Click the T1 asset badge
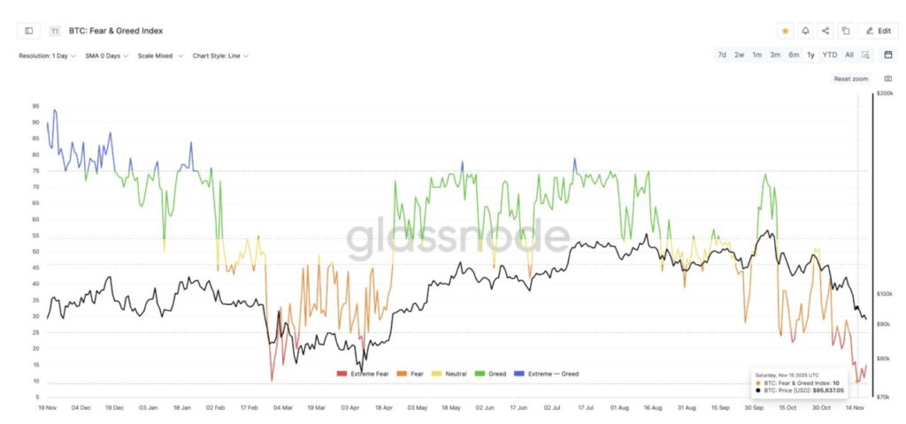The height and width of the screenshot is (424, 906). point(55,31)
